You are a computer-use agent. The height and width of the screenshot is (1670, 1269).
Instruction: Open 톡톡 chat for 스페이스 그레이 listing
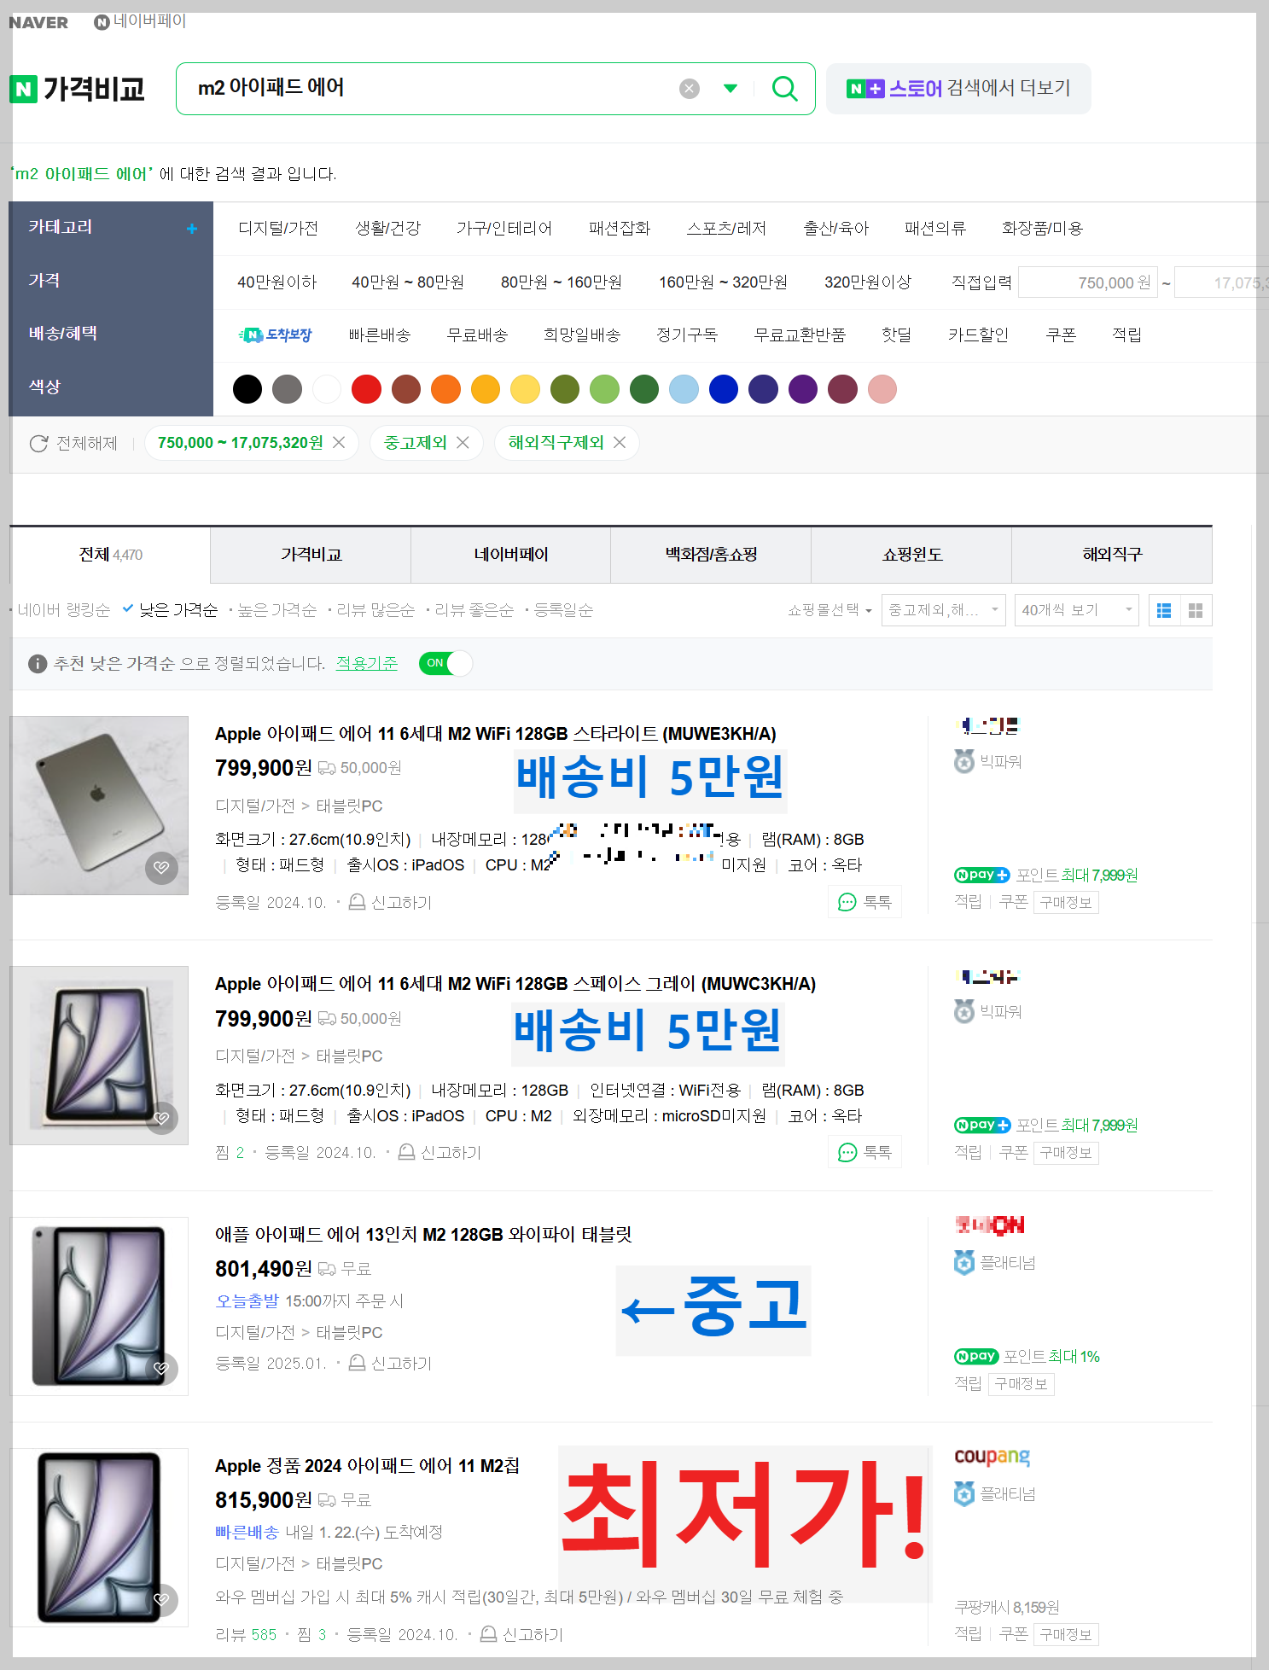[x=864, y=1153]
